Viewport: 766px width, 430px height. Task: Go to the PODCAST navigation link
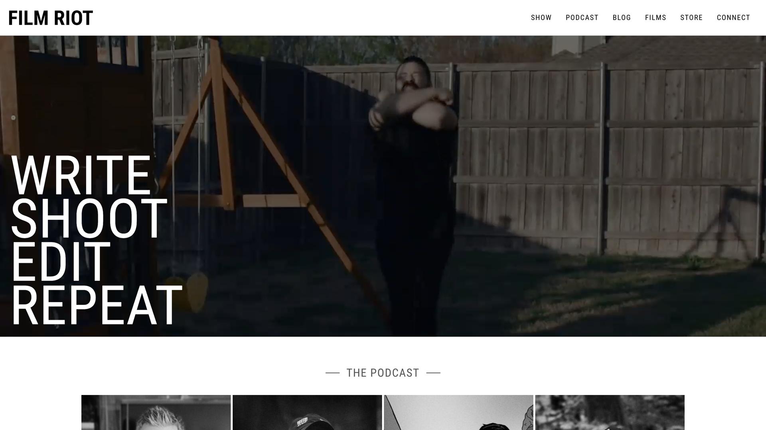[x=582, y=18]
